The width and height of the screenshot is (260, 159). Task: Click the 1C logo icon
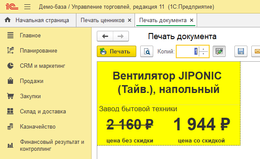pos(12,7)
